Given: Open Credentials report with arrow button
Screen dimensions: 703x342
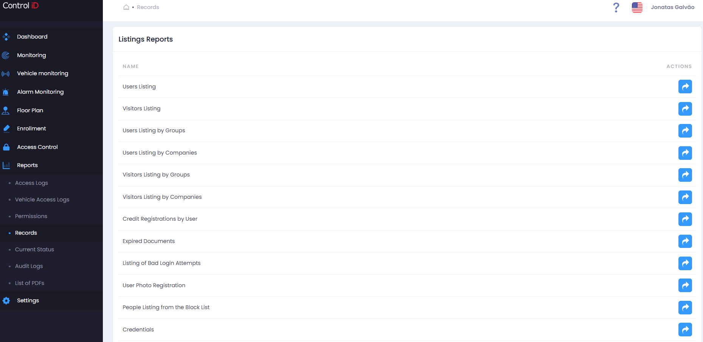Looking at the screenshot, I should click(685, 330).
